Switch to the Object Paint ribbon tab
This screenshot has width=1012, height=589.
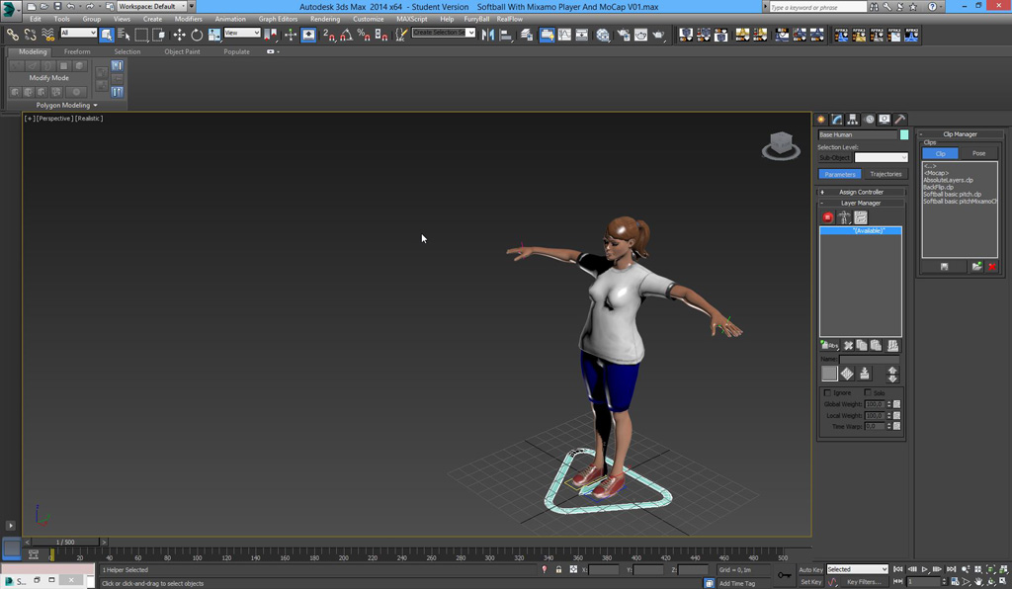pyautogui.click(x=182, y=51)
